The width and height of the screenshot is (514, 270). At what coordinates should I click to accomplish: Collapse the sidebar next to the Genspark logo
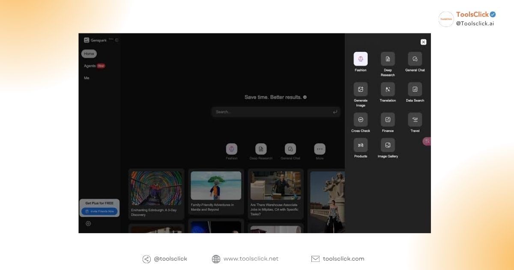(x=117, y=40)
